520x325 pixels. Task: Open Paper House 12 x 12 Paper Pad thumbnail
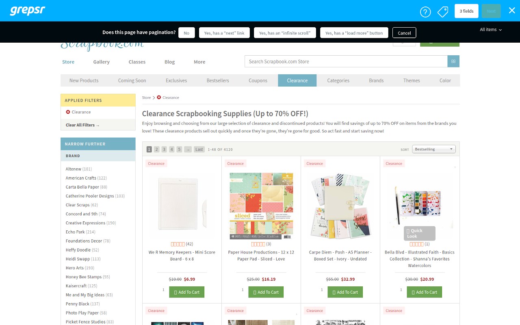point(261,206)
